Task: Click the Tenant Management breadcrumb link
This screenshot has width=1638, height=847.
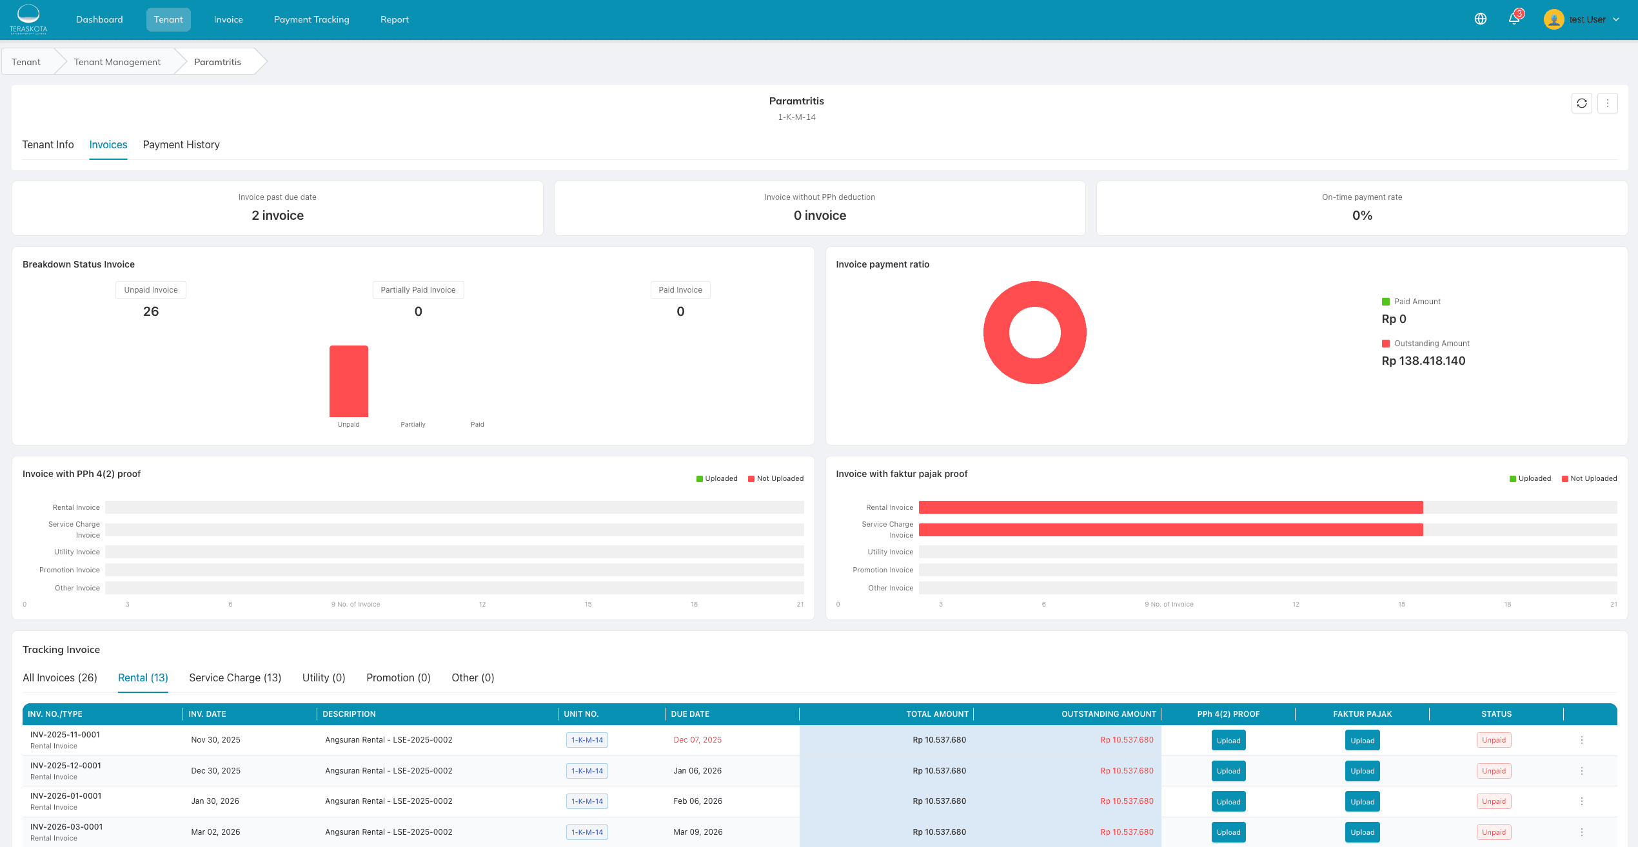Action: 117,61
